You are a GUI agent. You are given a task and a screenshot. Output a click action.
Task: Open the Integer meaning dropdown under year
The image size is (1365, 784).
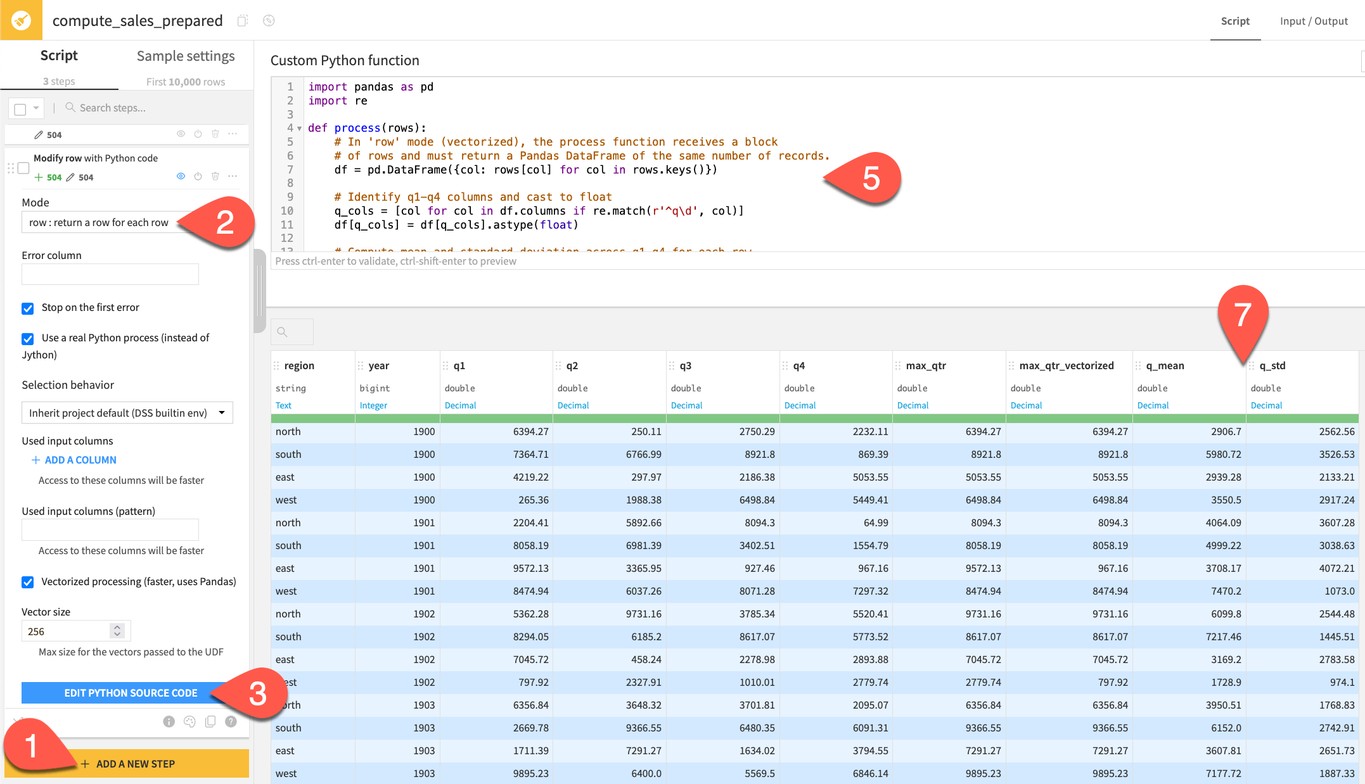click(373, 405)
